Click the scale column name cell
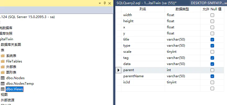 point(143,52)
